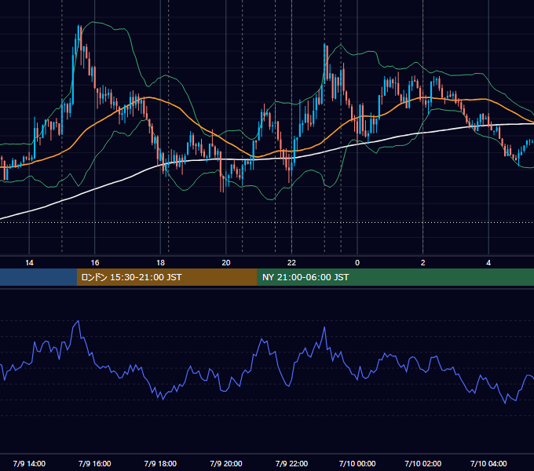Click the 7/10 04:00 time label
Screen dimensions: 534x471
488,463
